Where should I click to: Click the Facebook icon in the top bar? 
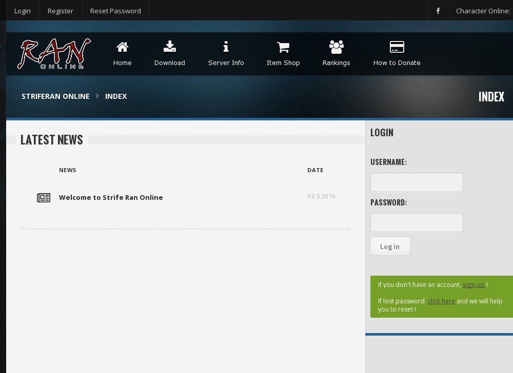(438, 11)
